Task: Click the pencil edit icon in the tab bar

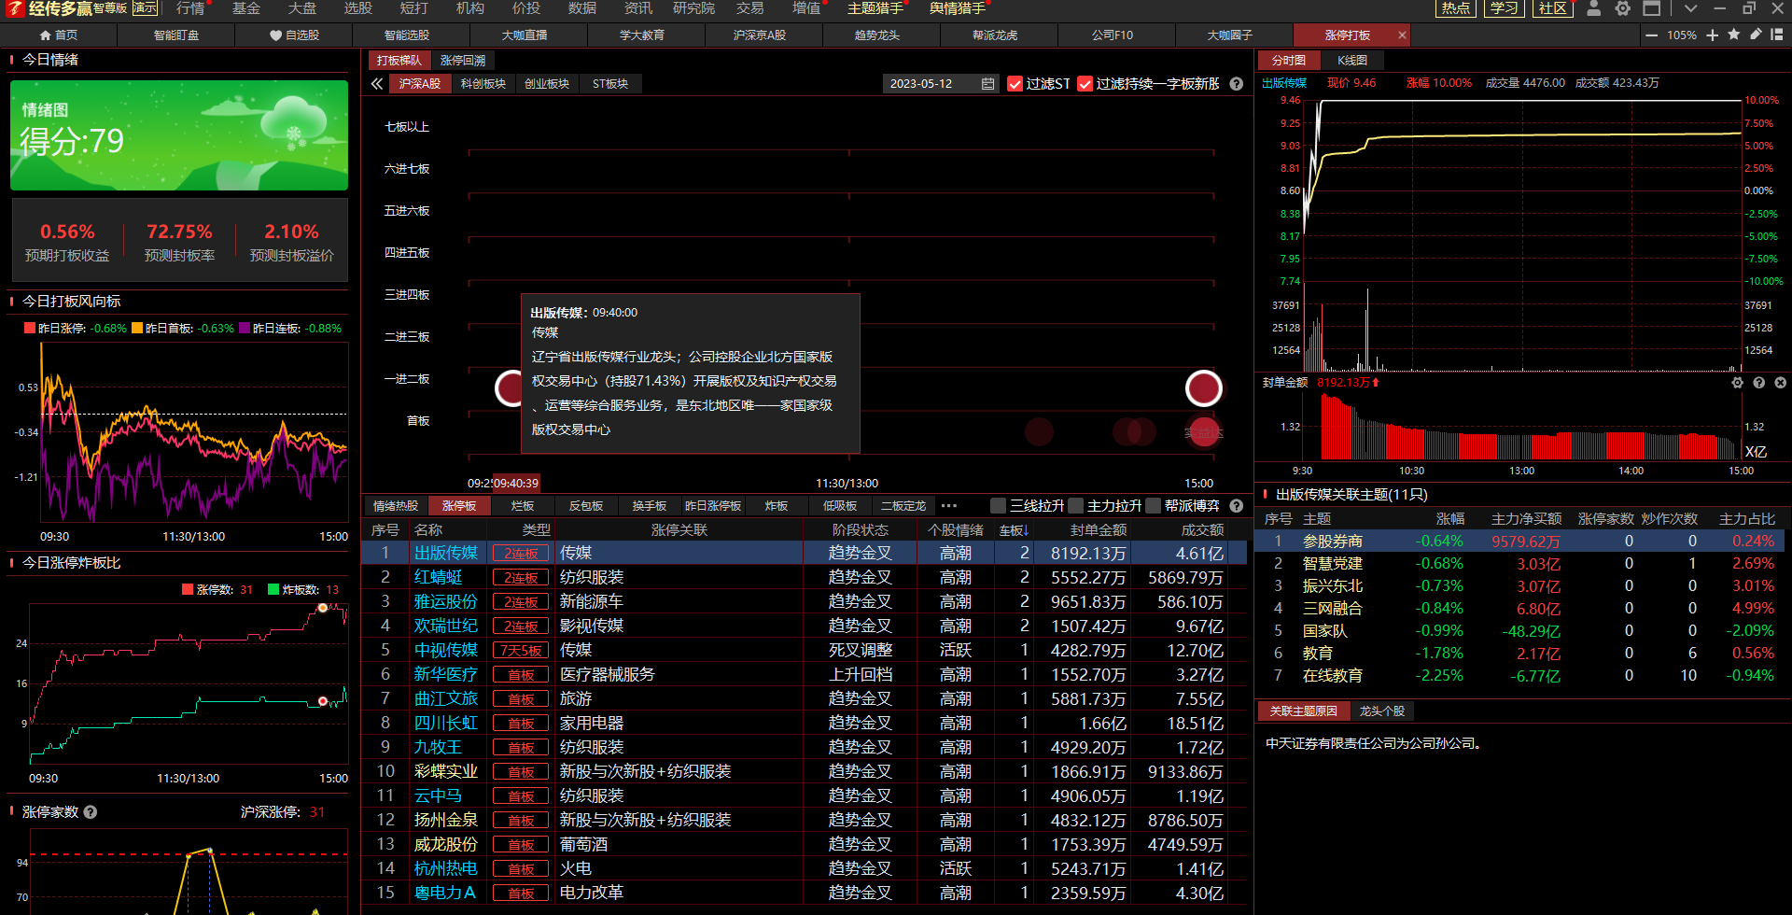Action: coord(1756,35)
